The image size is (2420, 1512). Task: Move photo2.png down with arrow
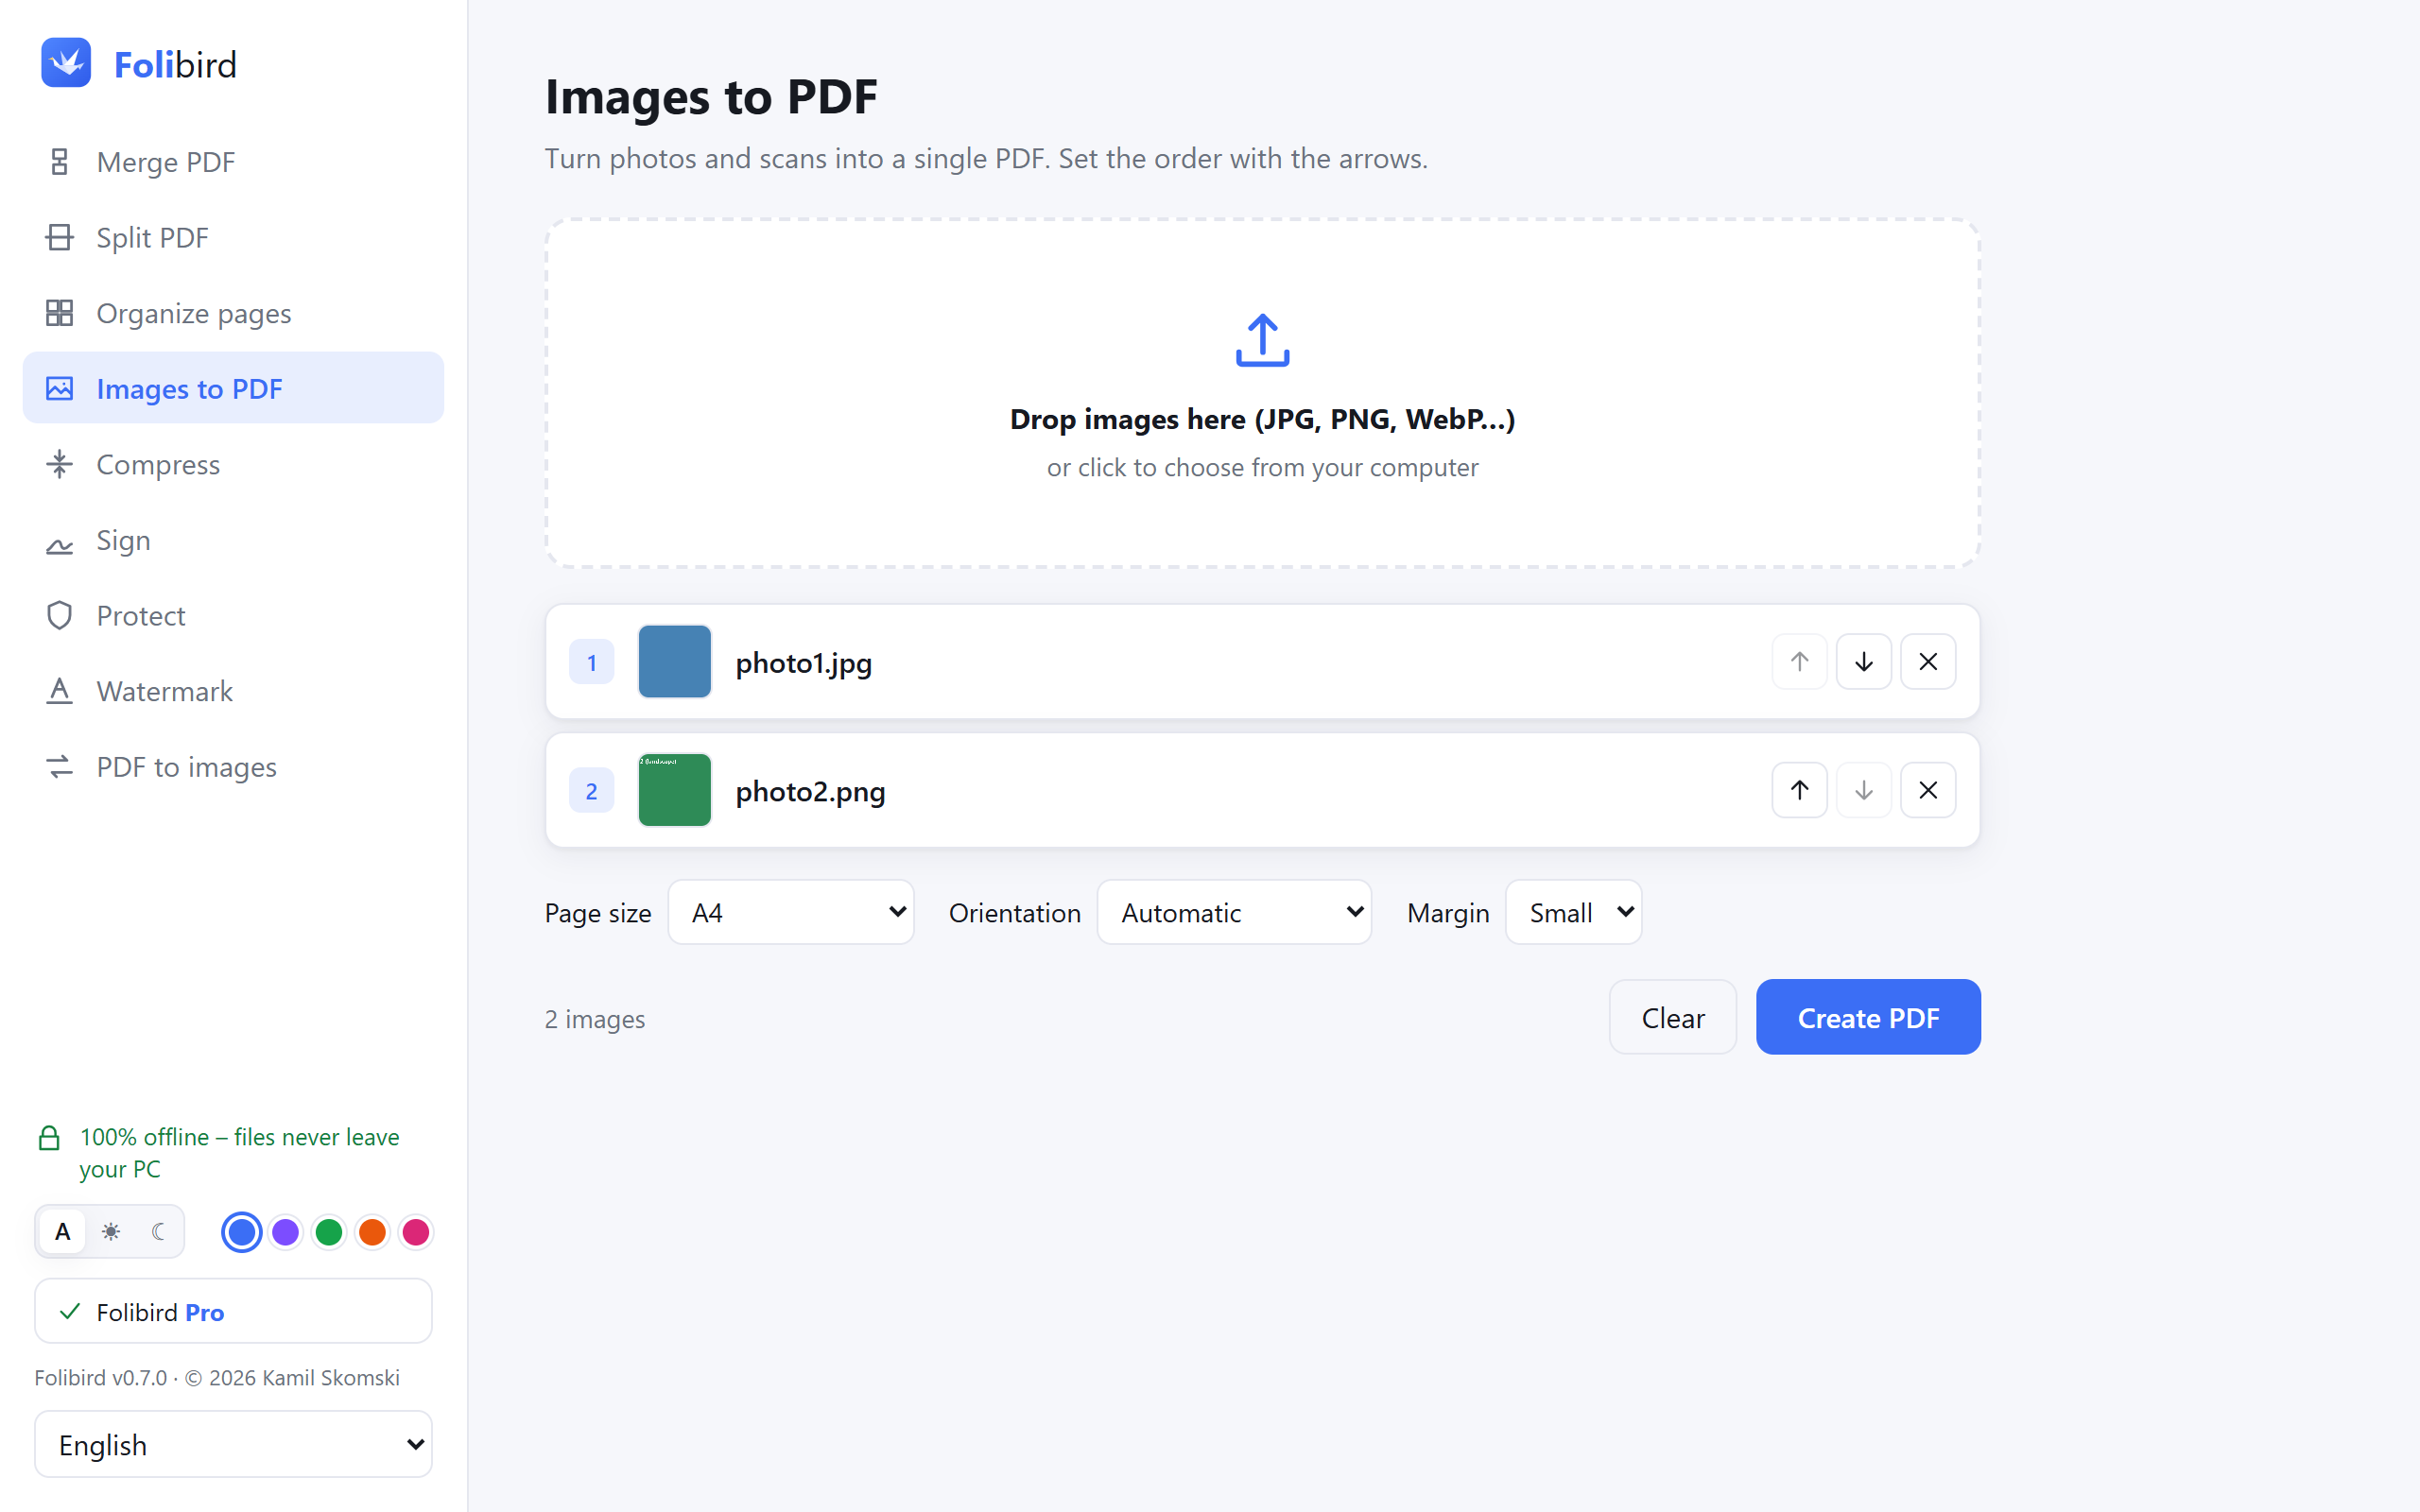pyautogui.click(x=1863, y=790)
